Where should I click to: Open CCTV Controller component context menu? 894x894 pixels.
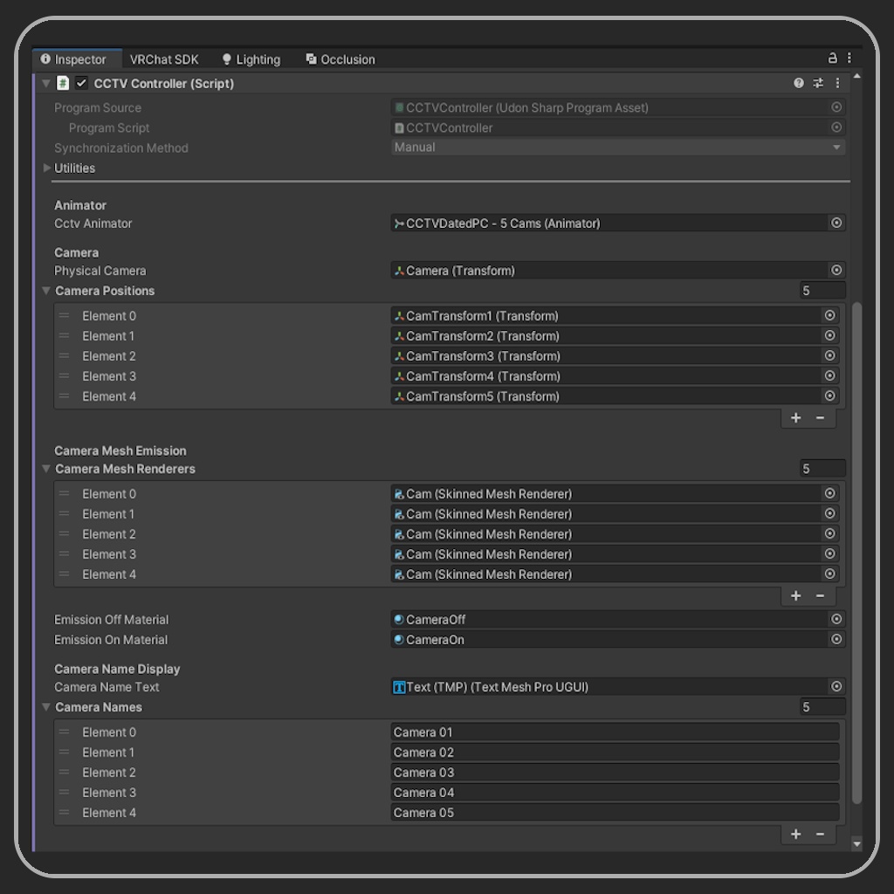click(837, 83)
